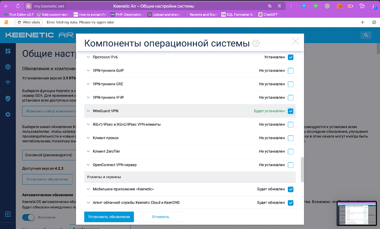
Task: Expand the Клиент прокси chevron
Action: point(88,138)
